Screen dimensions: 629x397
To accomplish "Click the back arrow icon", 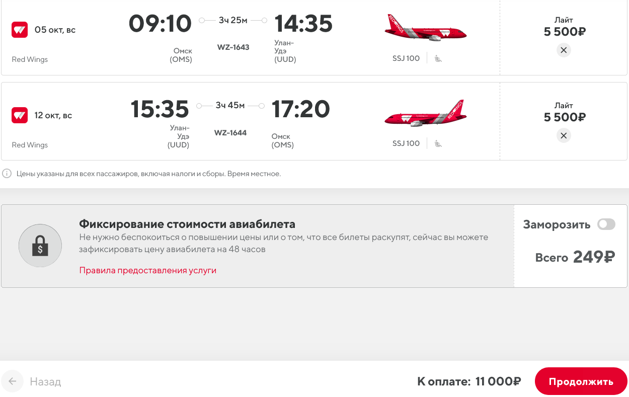I will 13,381.
